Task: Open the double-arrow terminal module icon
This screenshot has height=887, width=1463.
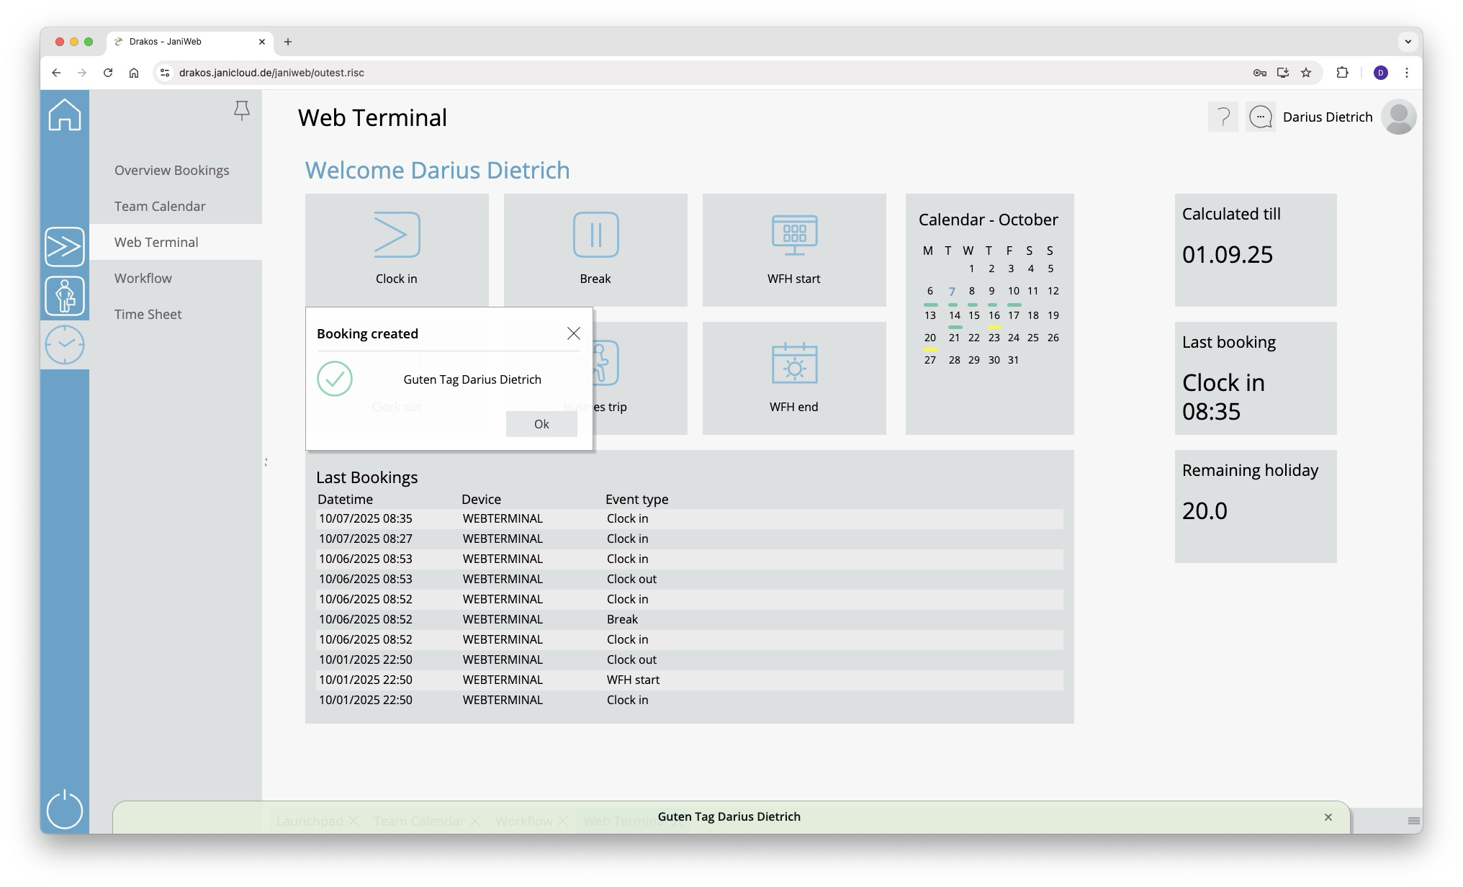Action: click(65, 247)
